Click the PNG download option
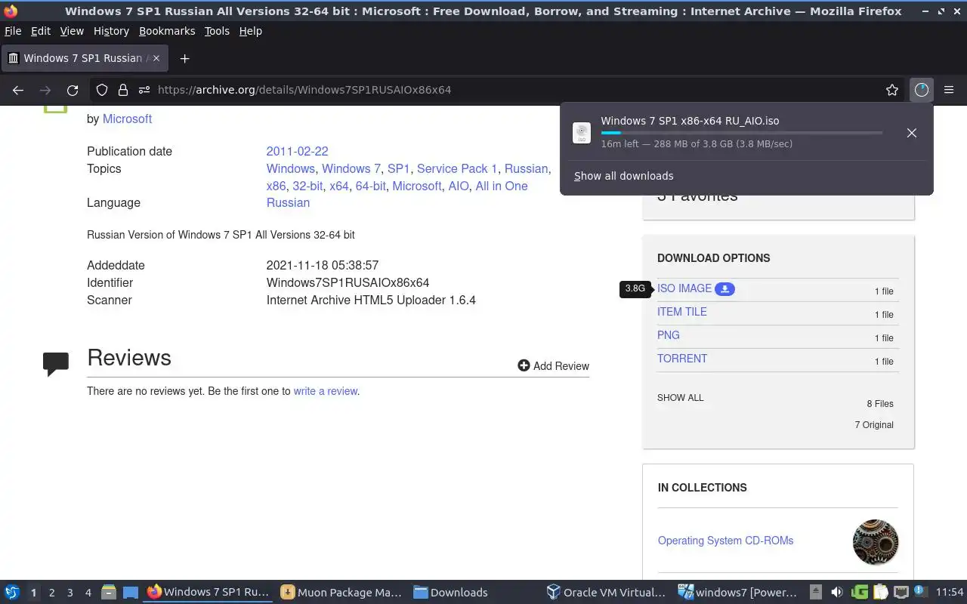967x604 pixels. point(669,335)
